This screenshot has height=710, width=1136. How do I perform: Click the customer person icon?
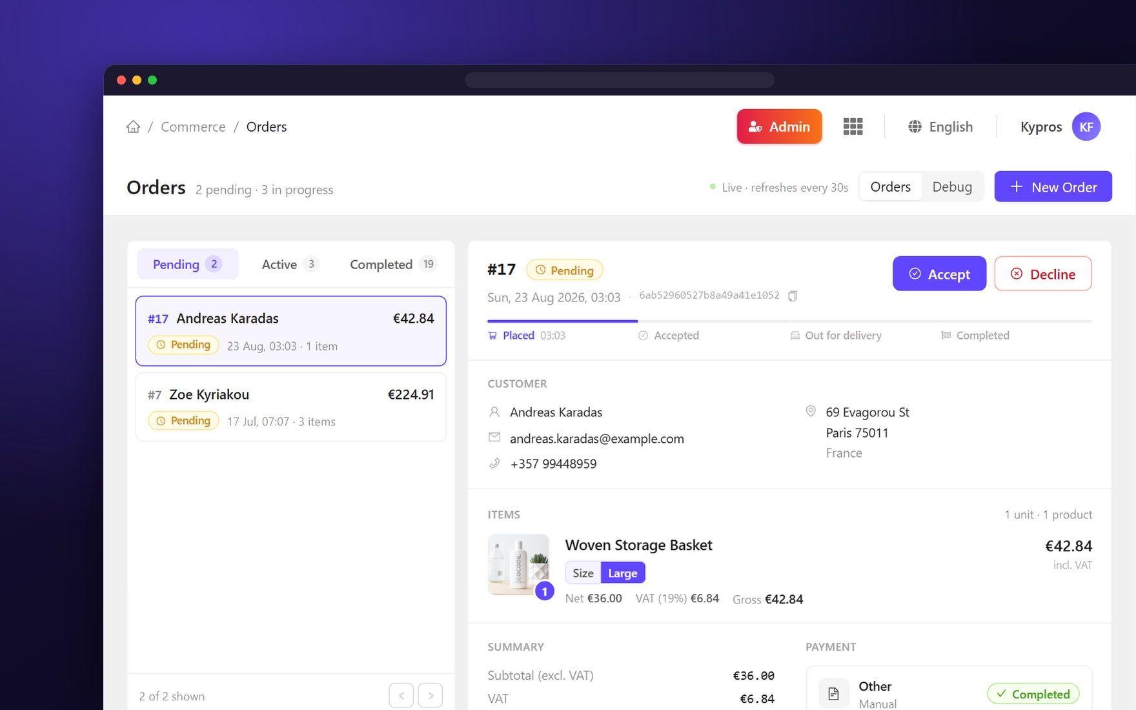pyautogui.click(x=494, y=412)
